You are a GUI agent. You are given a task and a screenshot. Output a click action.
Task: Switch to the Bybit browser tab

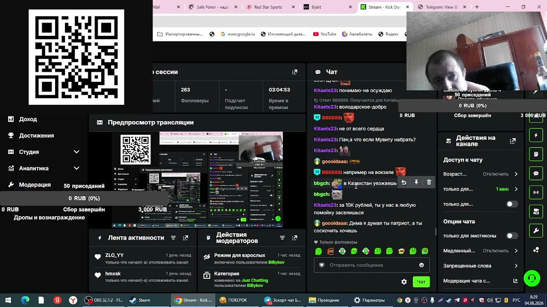pyautogui.click(x=327, y=7)
